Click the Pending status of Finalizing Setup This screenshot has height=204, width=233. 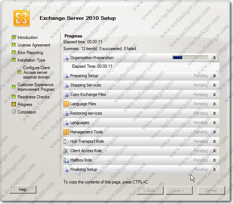pyautogui.click(x=201, y=169)
